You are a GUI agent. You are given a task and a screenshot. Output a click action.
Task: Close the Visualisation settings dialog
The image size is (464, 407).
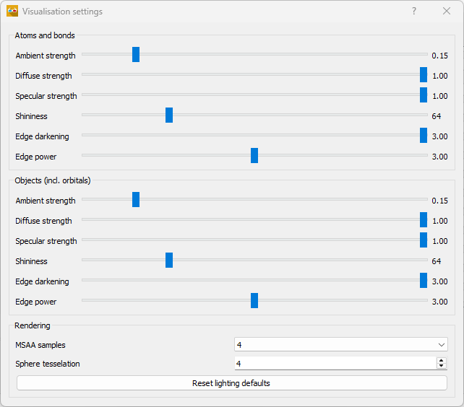tap(447, 12)
